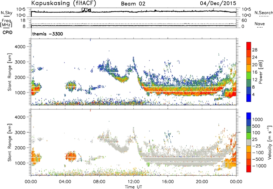Click the 08:00 time tick label
This screenshot has height=189, width=273.
pyautogui.click(x=99, y=182)
